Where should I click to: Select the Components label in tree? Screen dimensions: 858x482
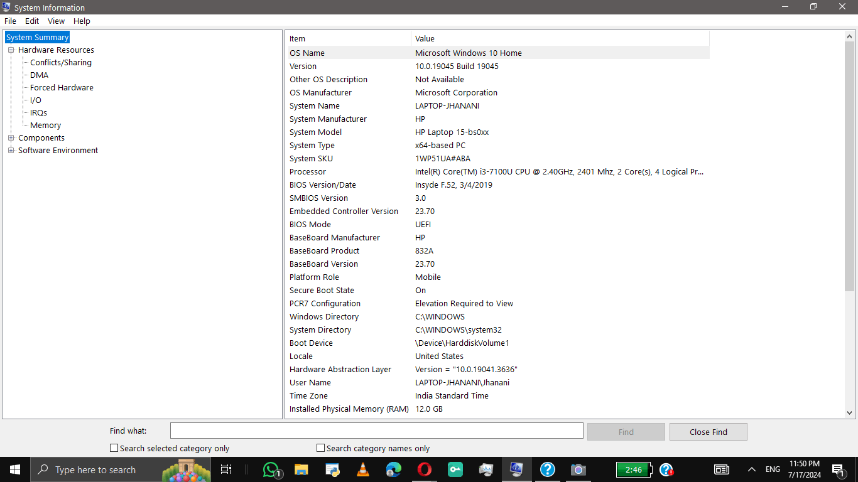(x=41, y=137)
